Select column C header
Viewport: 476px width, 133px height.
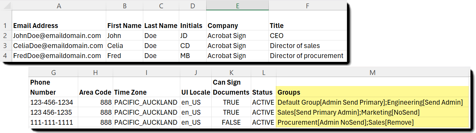[161, 6]
